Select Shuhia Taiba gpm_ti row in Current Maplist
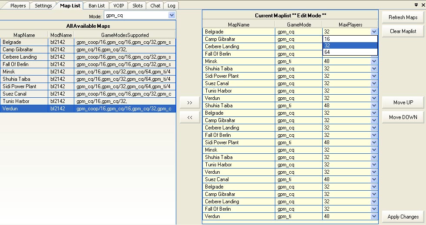 [290, 106]
